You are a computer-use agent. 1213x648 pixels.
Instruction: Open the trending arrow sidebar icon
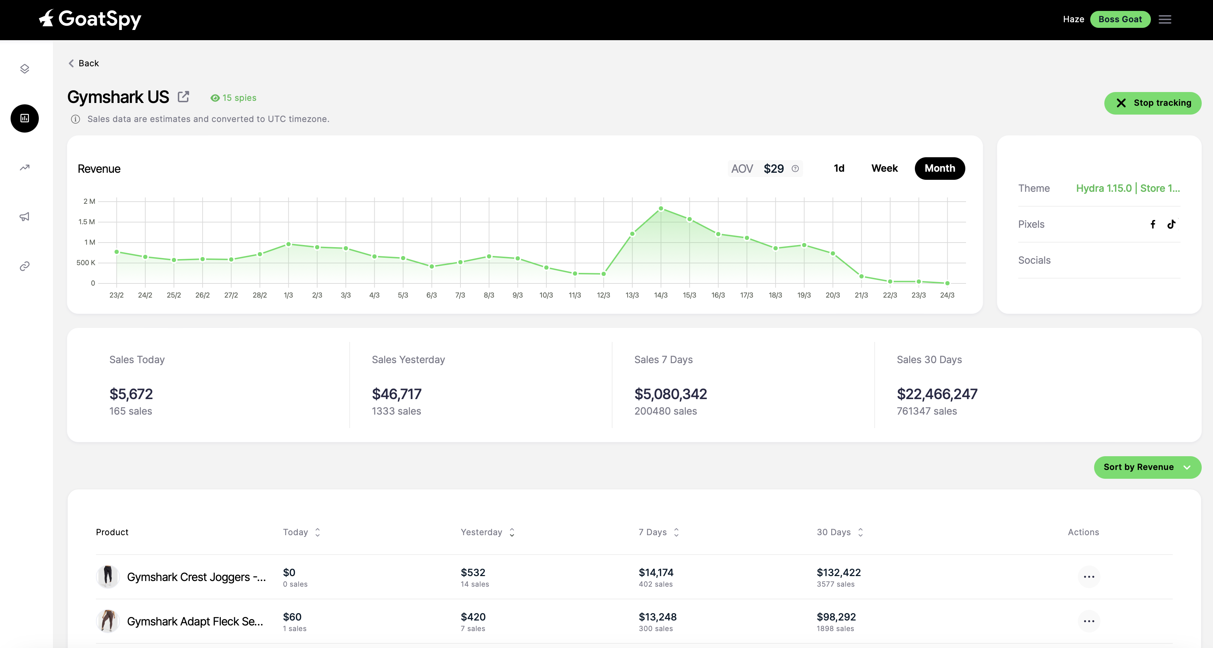point(24,167)
